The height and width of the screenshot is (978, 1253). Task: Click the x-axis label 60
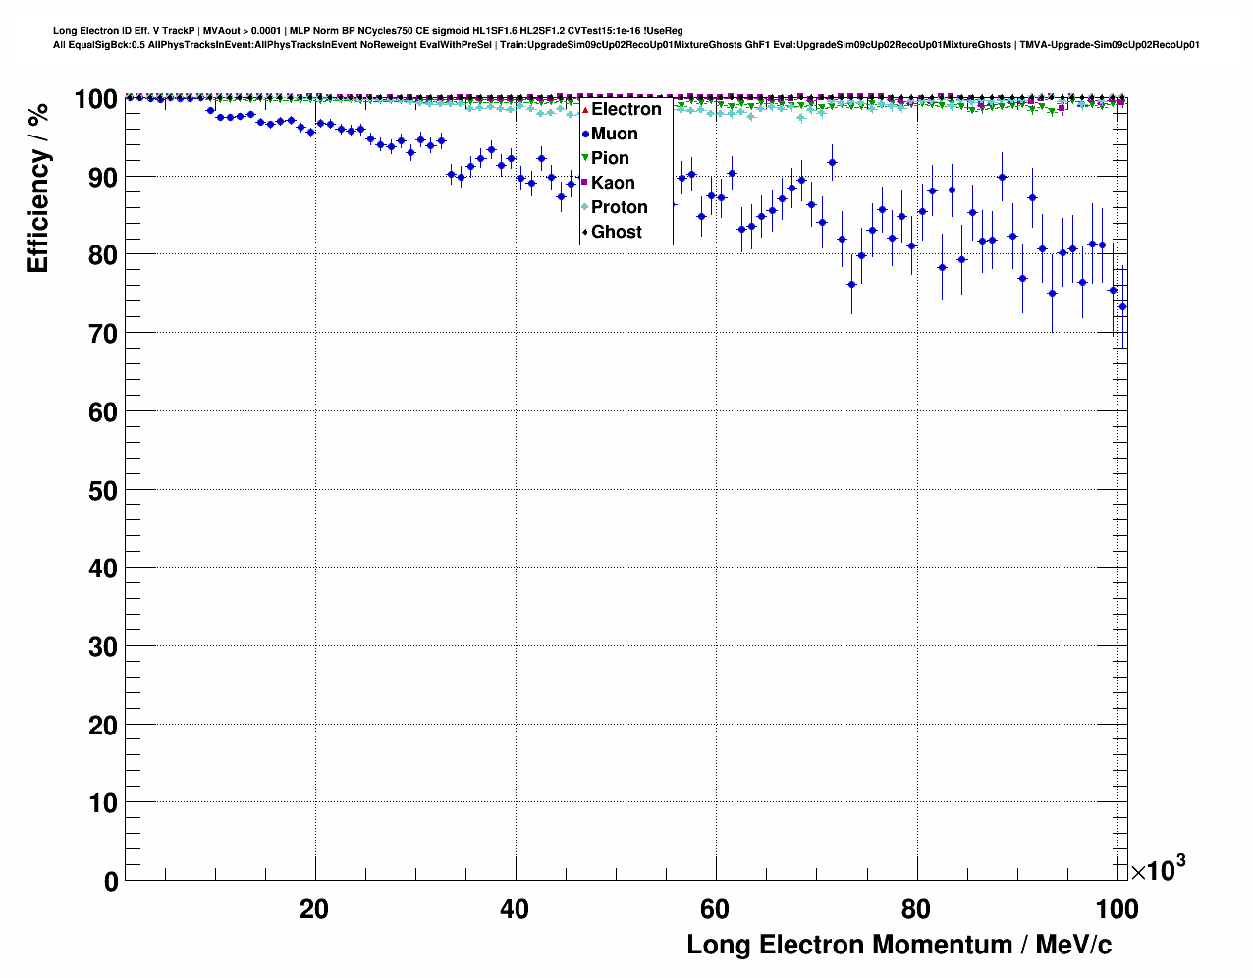coord(715,909)
